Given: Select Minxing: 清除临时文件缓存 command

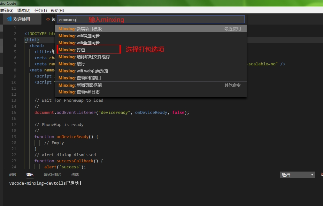Looking at the screenshot, I should point(150,57).
